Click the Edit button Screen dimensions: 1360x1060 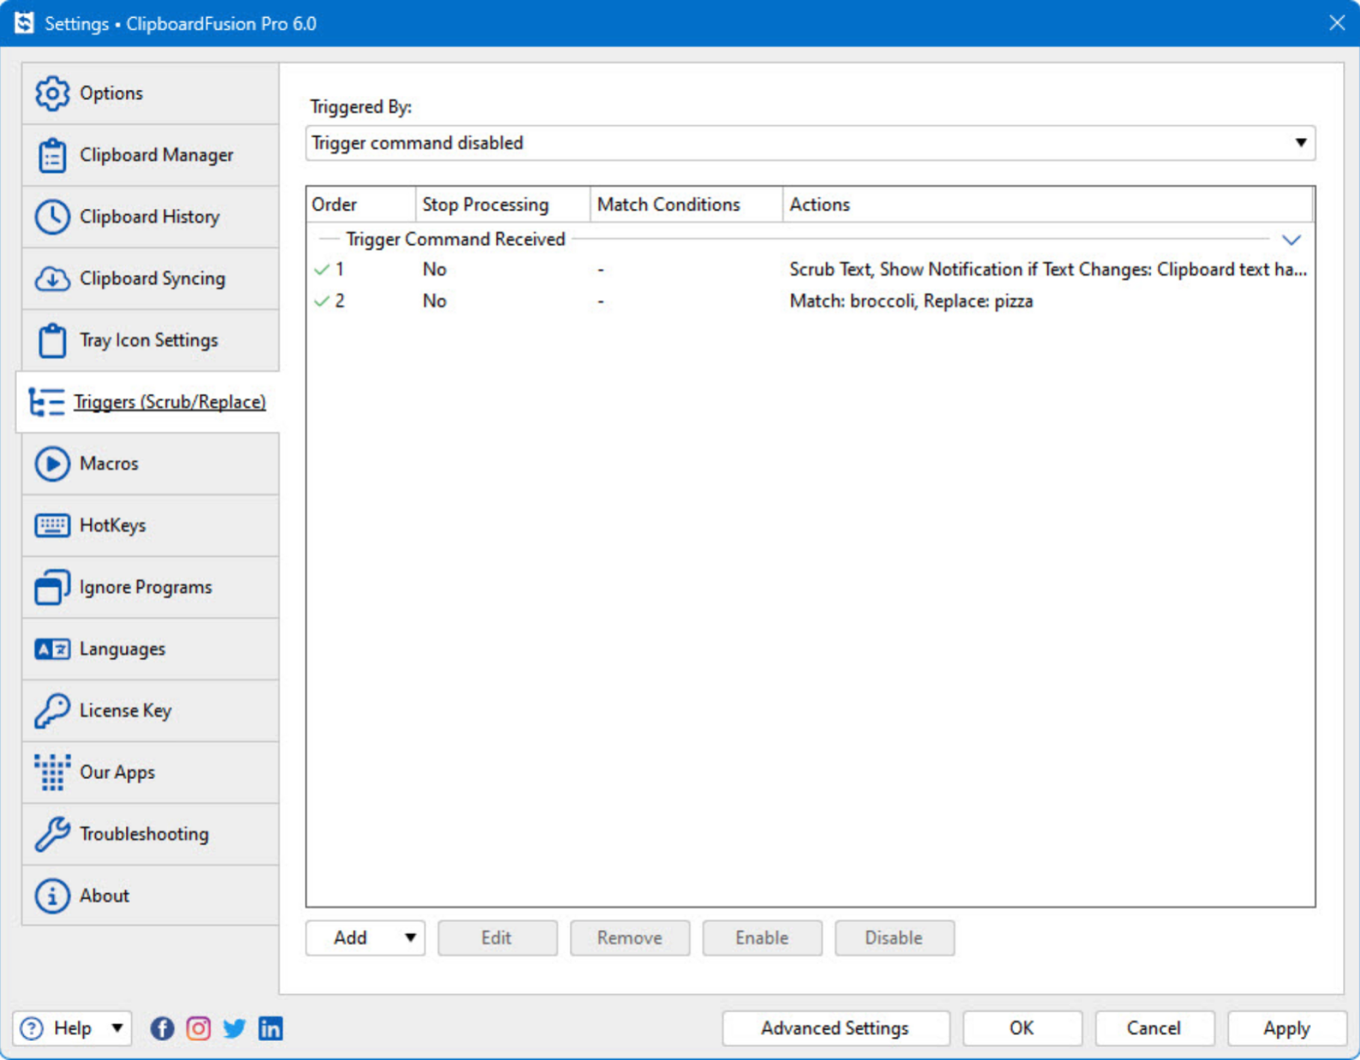click(x=497, y=938)
